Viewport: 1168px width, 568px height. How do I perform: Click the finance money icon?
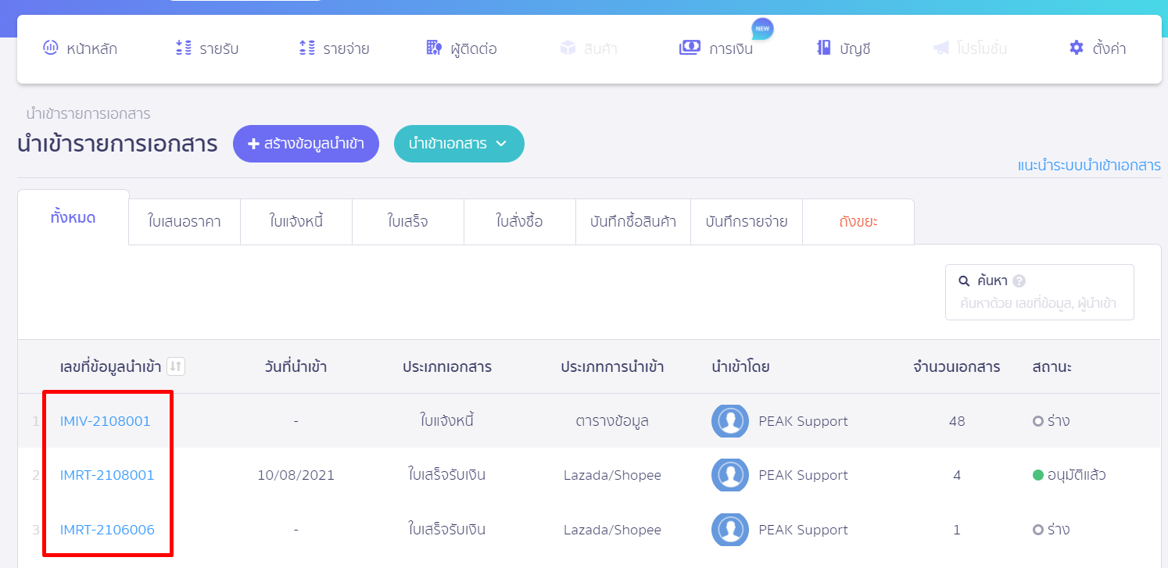pos(690,48)
